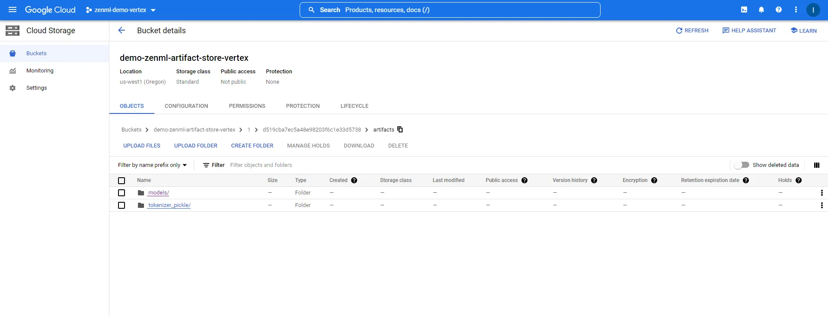The image size is (828, 317).
Task: Click the Cloud Storage product icon
Action: 13,30
